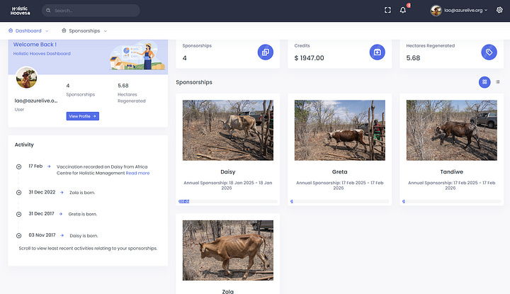Image resolution: width=510 pixels, height=294 pixels.
Task: Open the Sponsorships menu
Action: click(84, 30)
